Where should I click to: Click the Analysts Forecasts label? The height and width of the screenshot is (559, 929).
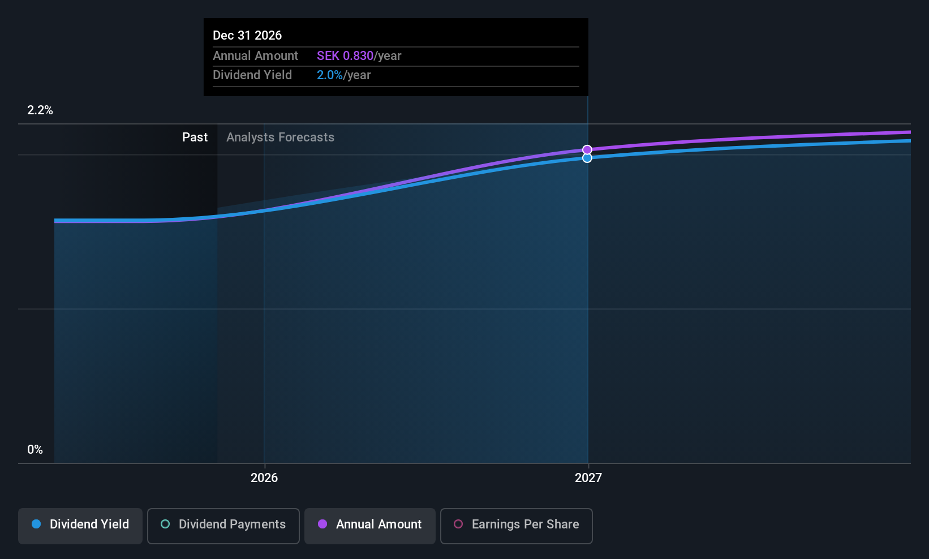click(280, 137)
